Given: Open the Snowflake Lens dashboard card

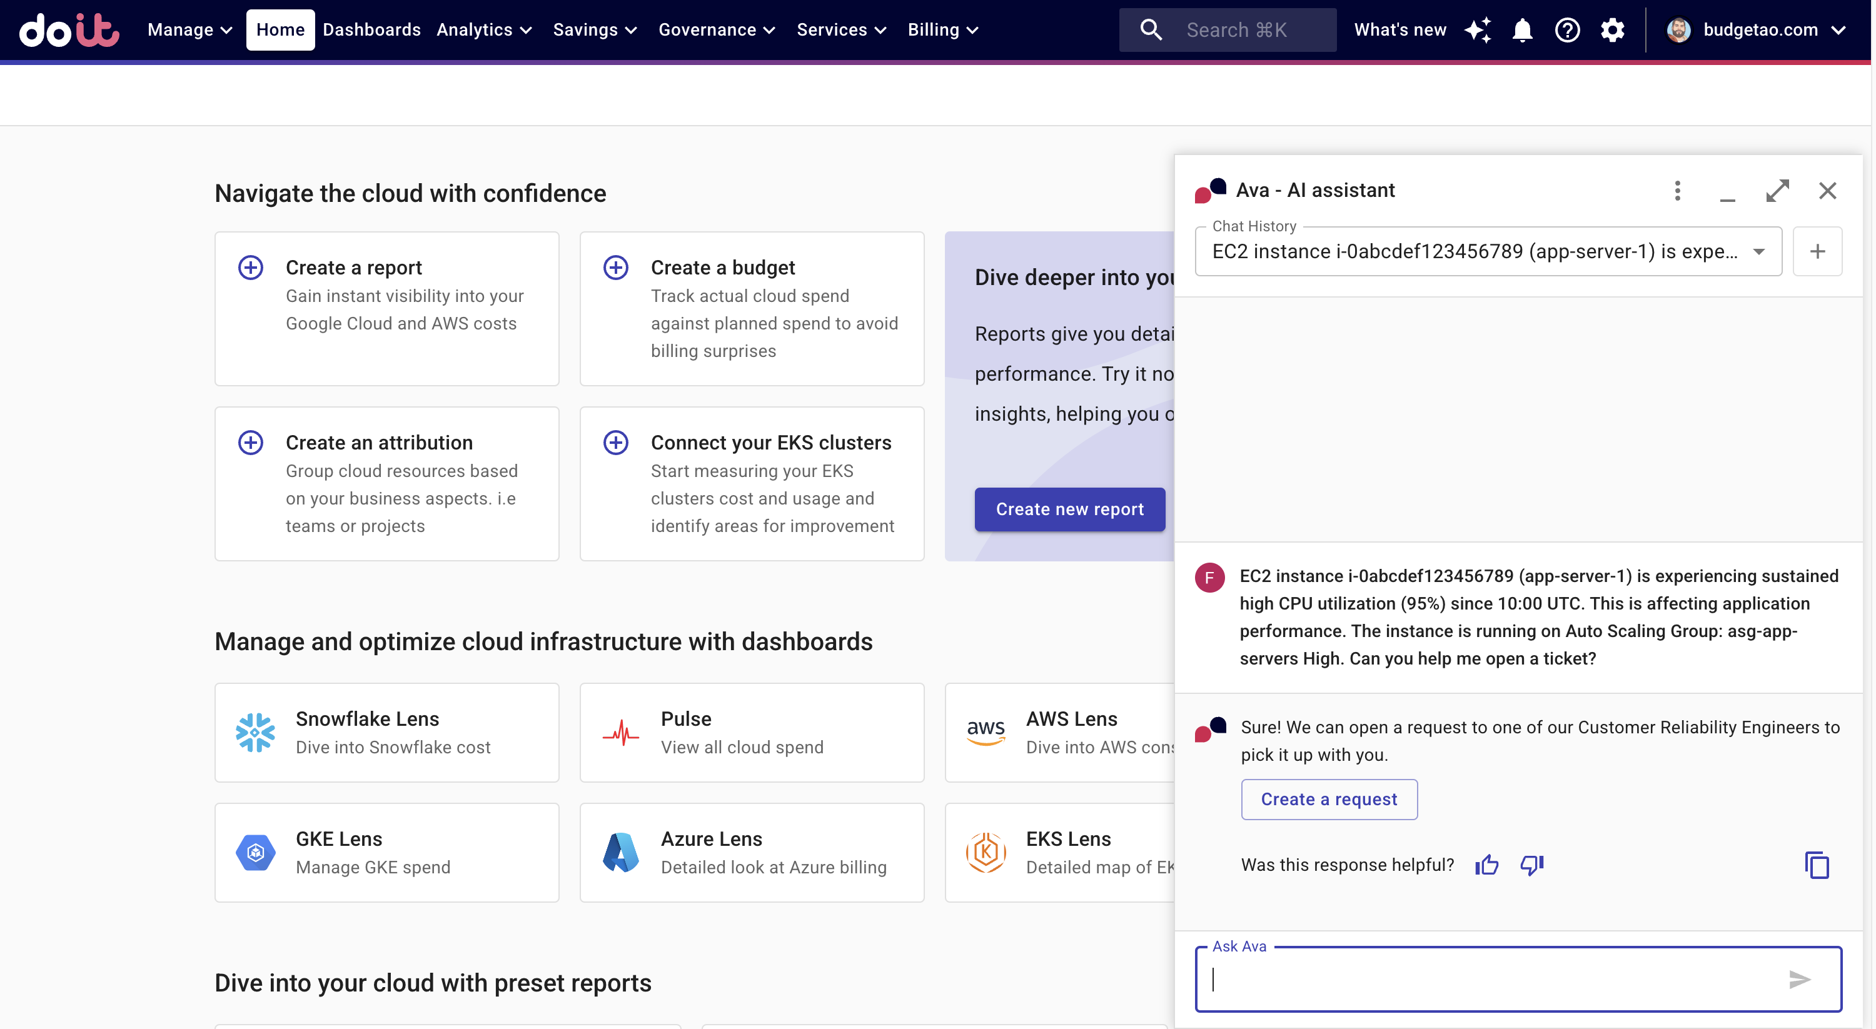Looking at the screenshot, I should (386, 733).
